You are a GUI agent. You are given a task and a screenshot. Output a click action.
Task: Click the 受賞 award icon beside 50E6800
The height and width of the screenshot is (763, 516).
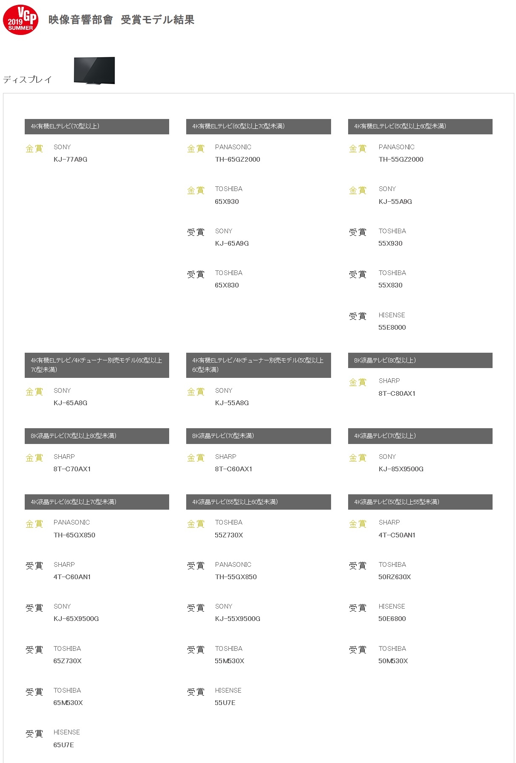pyautogui.click(x=357, y=608)
